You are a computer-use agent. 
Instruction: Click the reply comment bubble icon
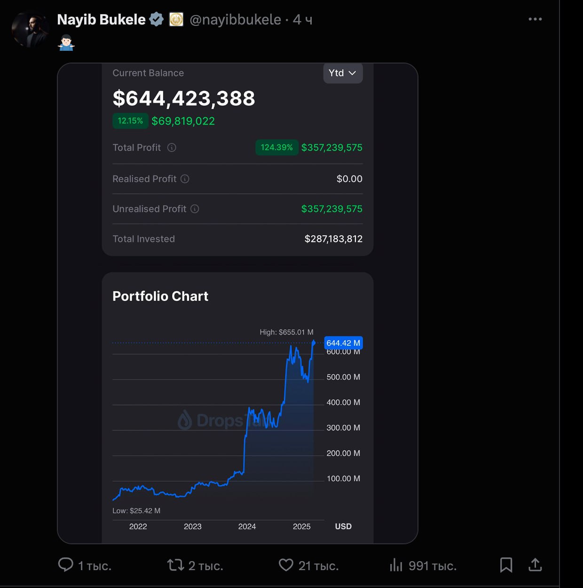point(66,564)
